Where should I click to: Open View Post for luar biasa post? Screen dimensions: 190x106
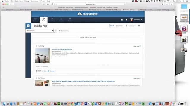click(137, 78)
